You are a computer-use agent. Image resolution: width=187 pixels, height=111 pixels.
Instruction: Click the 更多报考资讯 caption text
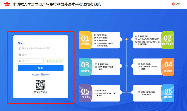tap(40, 92)
